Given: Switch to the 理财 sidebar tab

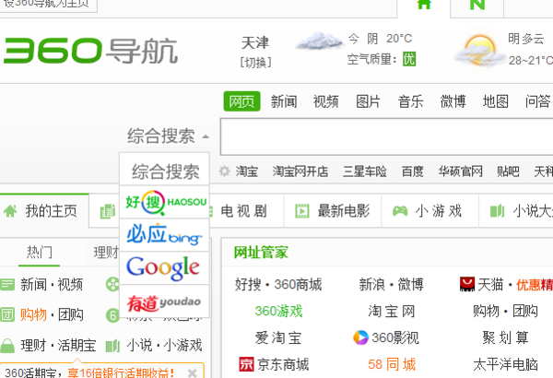Looking at the screenshot, I should 106,253.
